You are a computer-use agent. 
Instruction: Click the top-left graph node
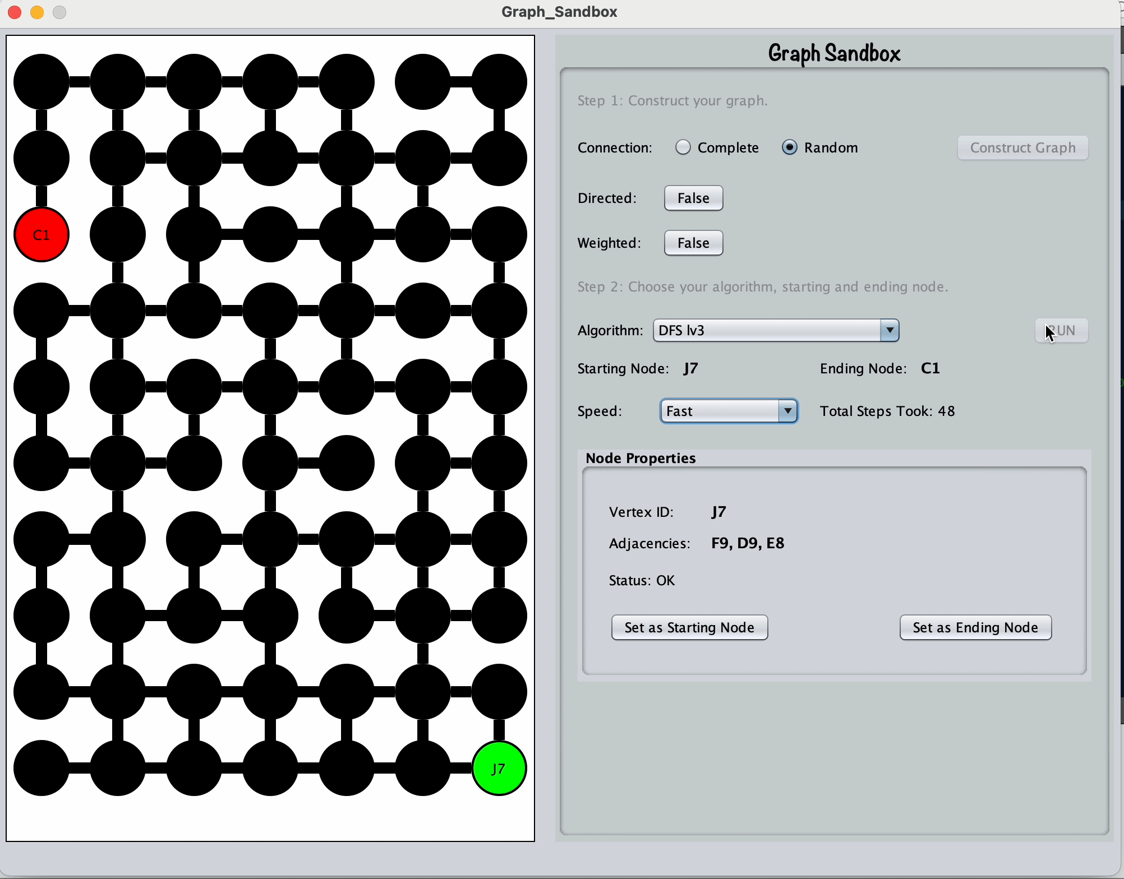[x=42, y=82]
